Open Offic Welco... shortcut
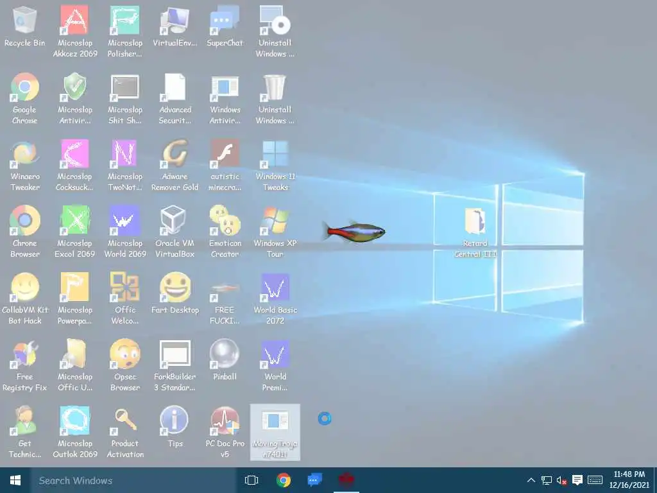The image size is (657, 493). [125, 298]
